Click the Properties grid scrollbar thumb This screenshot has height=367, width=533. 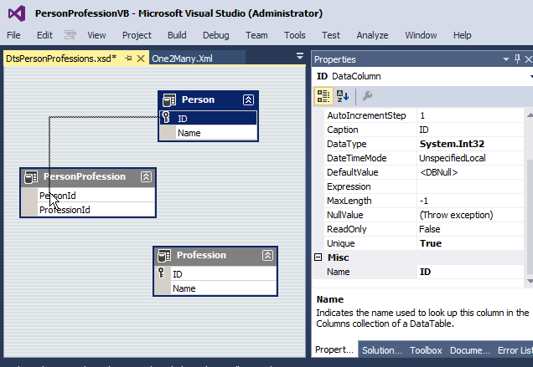(x=530, y=216)
